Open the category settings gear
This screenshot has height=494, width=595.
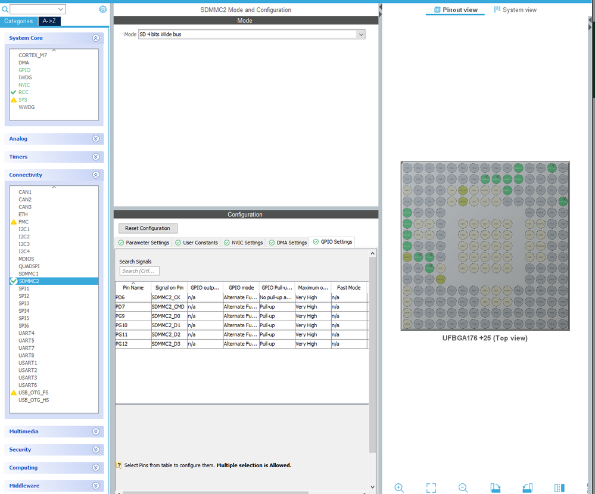click(x=103, y=9)
